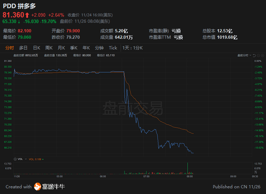Click the 盘前总量 130.39万 label
Image resolution: width=266 pixels, height=194 pixels.
point(56,55)
